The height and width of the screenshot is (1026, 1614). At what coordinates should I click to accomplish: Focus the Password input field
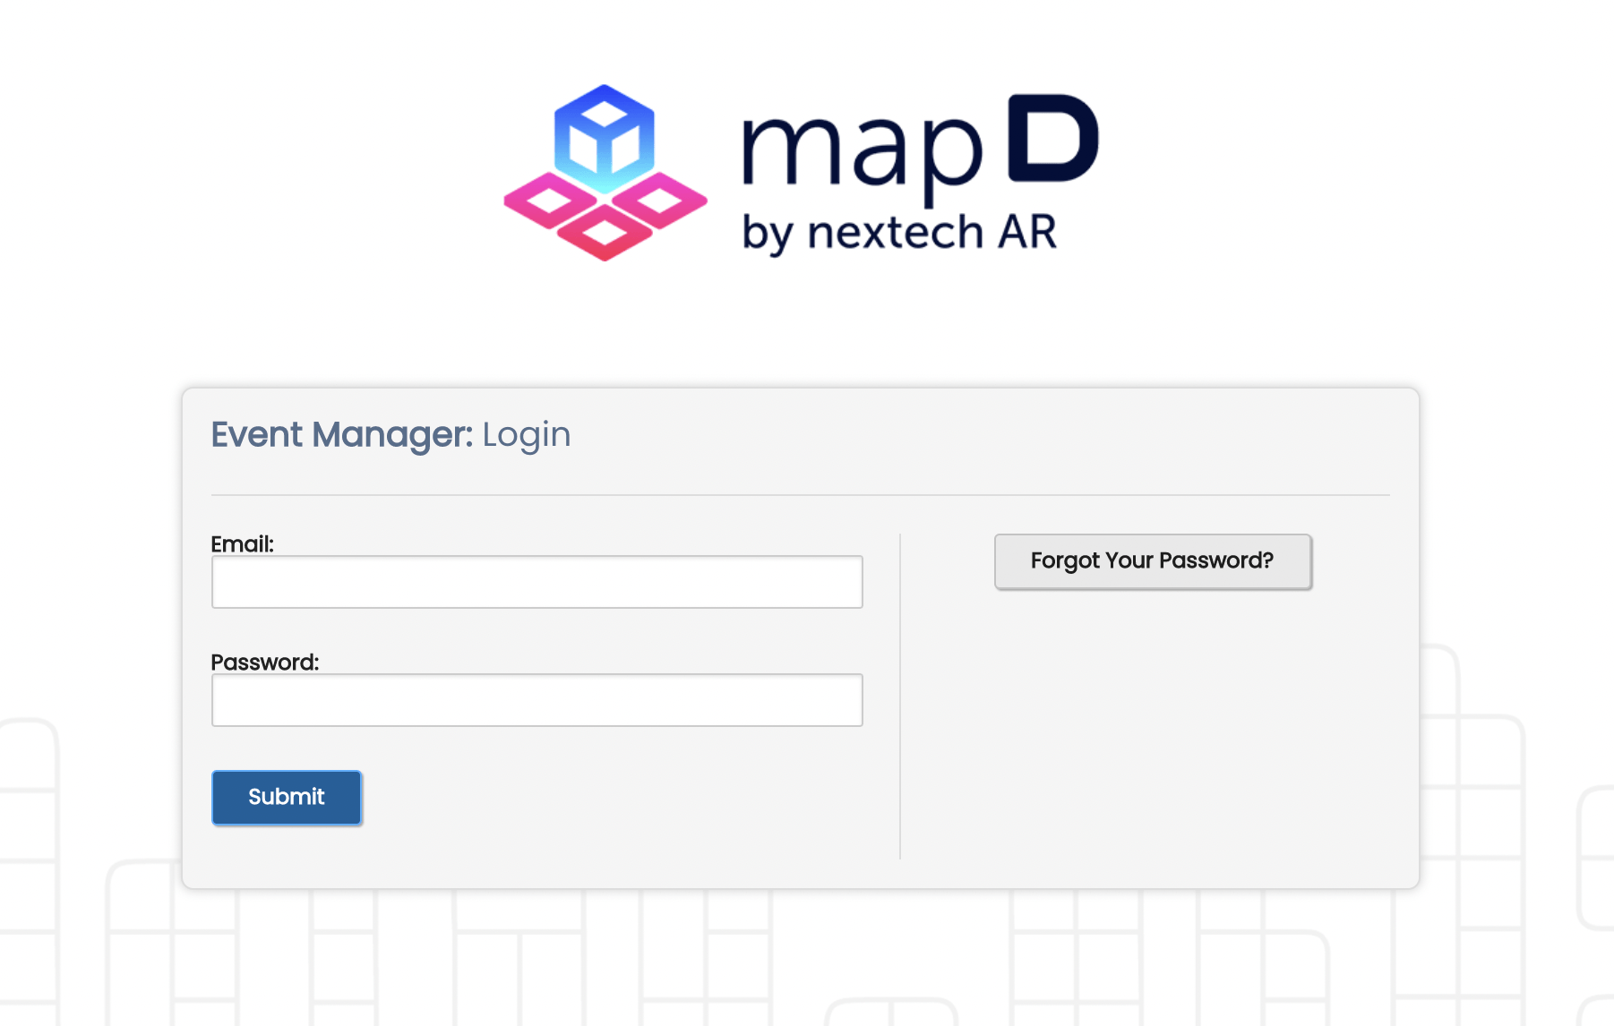point(537,700)
